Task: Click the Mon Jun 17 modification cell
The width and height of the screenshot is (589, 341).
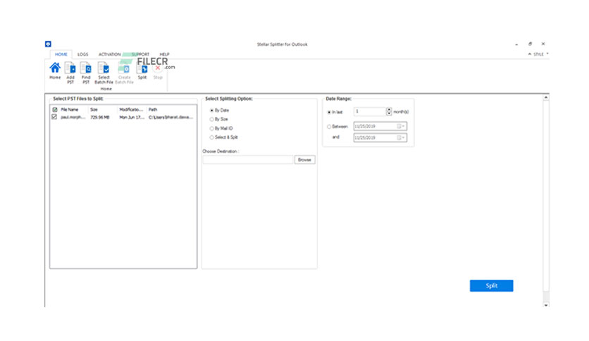Action: 132,117
